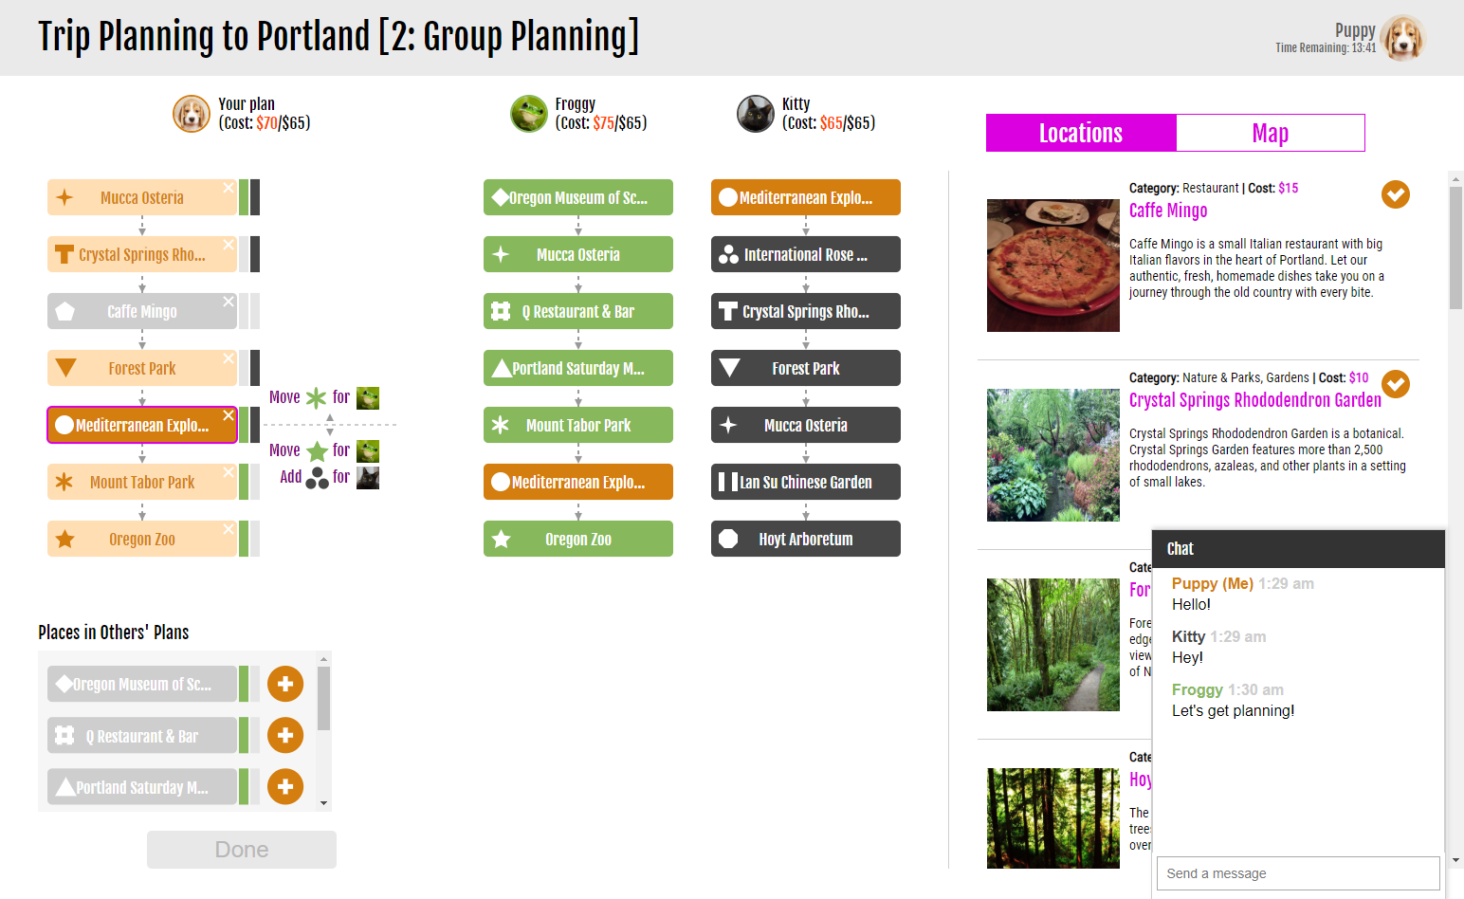This screenshot has width=1464, height=899.
Task: Collapse the Chat panel header
Action: (1299, 549)
